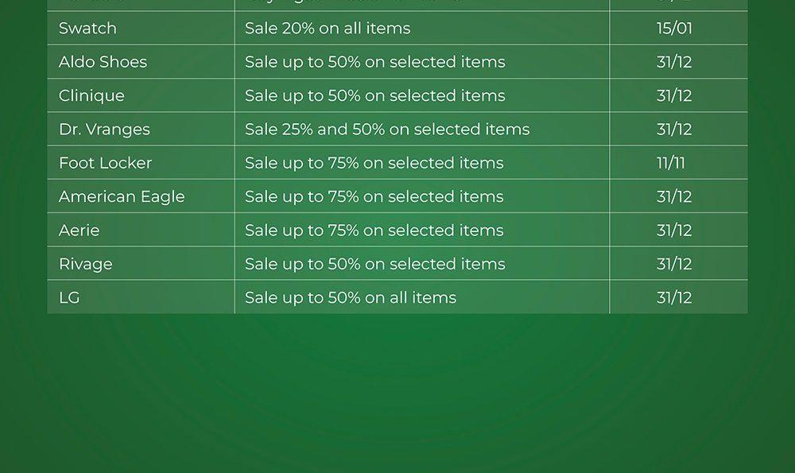Select the Dr. Vranges store cell
This screenshot has width=795, height=473.
[104, 130]
